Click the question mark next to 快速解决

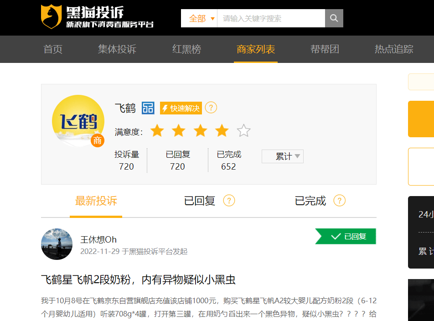211,108
